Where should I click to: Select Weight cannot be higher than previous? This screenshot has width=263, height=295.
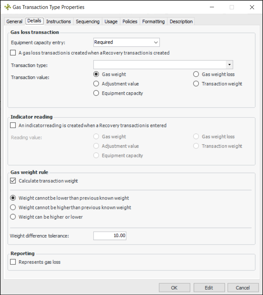point(13,207)
